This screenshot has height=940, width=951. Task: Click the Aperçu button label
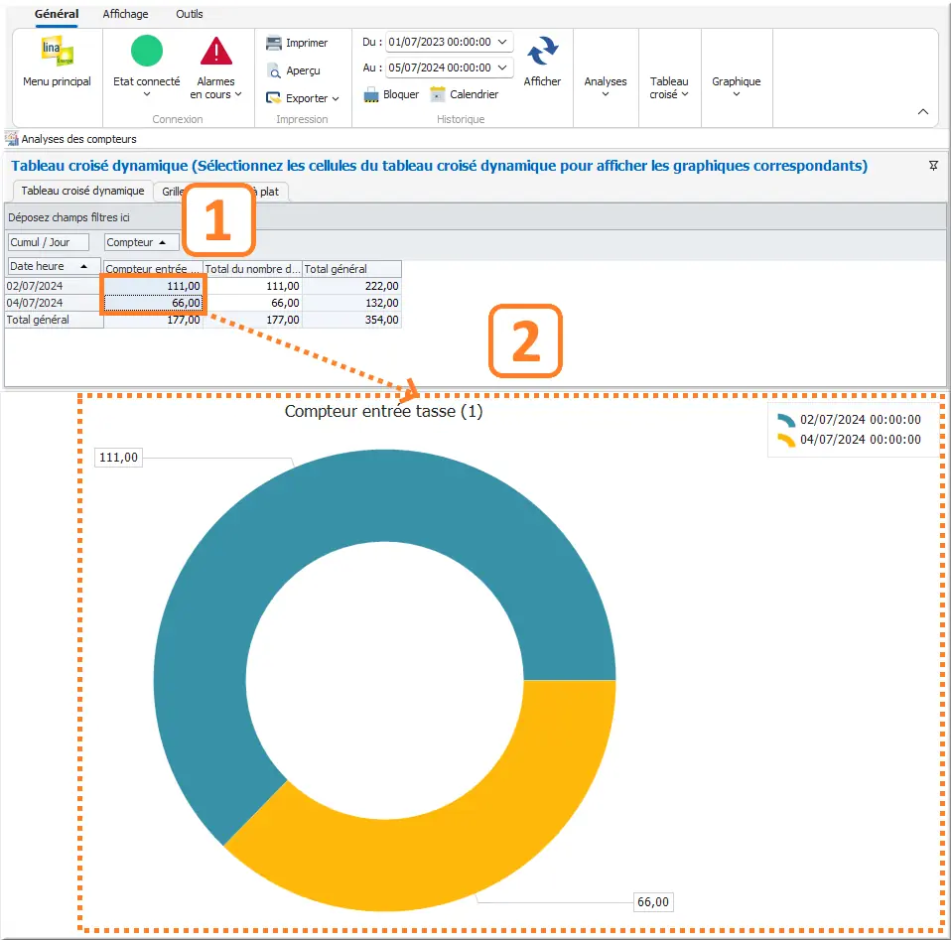point(303,70)
